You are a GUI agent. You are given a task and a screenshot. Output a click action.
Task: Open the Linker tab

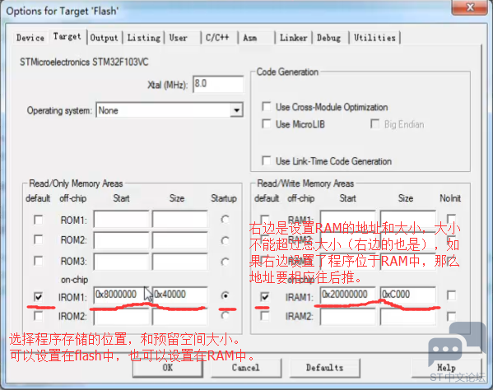[x=293, y=38]
